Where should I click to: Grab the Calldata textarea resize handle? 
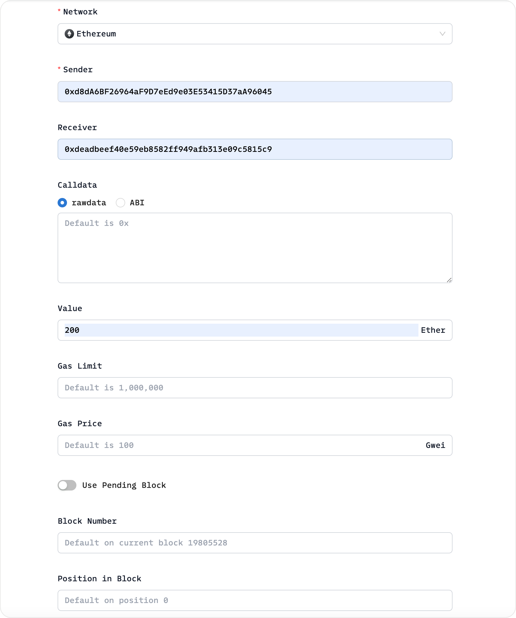point(449,280)
